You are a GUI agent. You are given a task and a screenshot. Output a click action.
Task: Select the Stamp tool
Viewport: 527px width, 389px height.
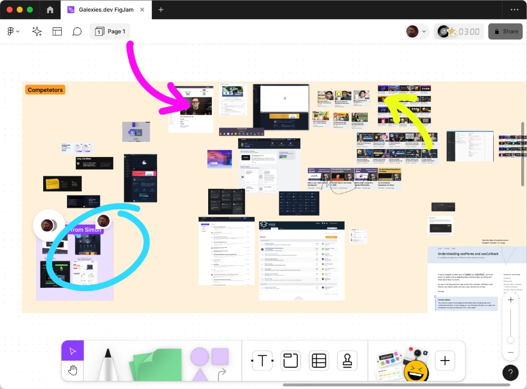pos(347,361)
